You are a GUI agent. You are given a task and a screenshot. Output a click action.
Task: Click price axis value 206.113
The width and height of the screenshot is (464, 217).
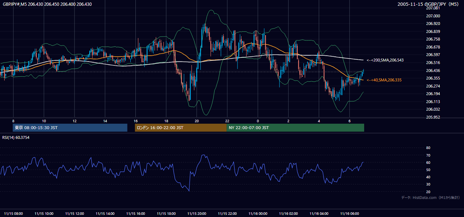(x=433, y=102)
